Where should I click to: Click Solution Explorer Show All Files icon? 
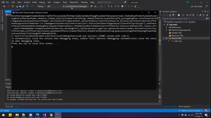(x=194, y=15)
